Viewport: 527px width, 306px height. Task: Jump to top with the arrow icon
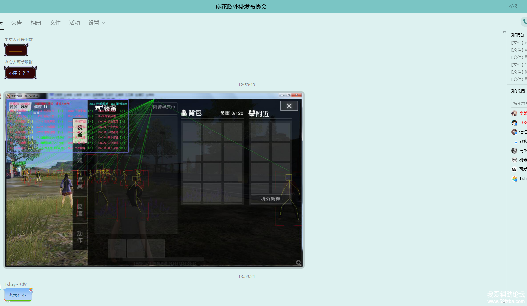504,32
